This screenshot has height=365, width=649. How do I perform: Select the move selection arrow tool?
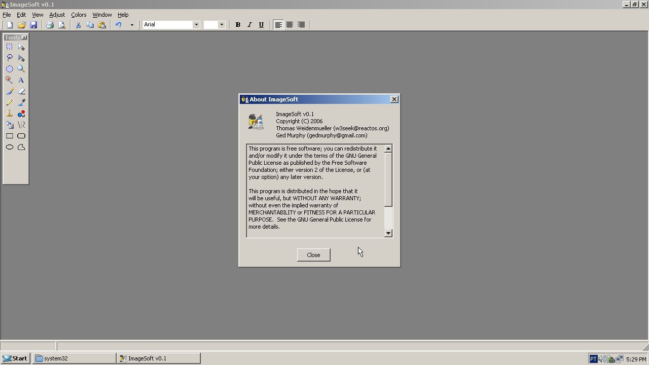pos(21,47)
